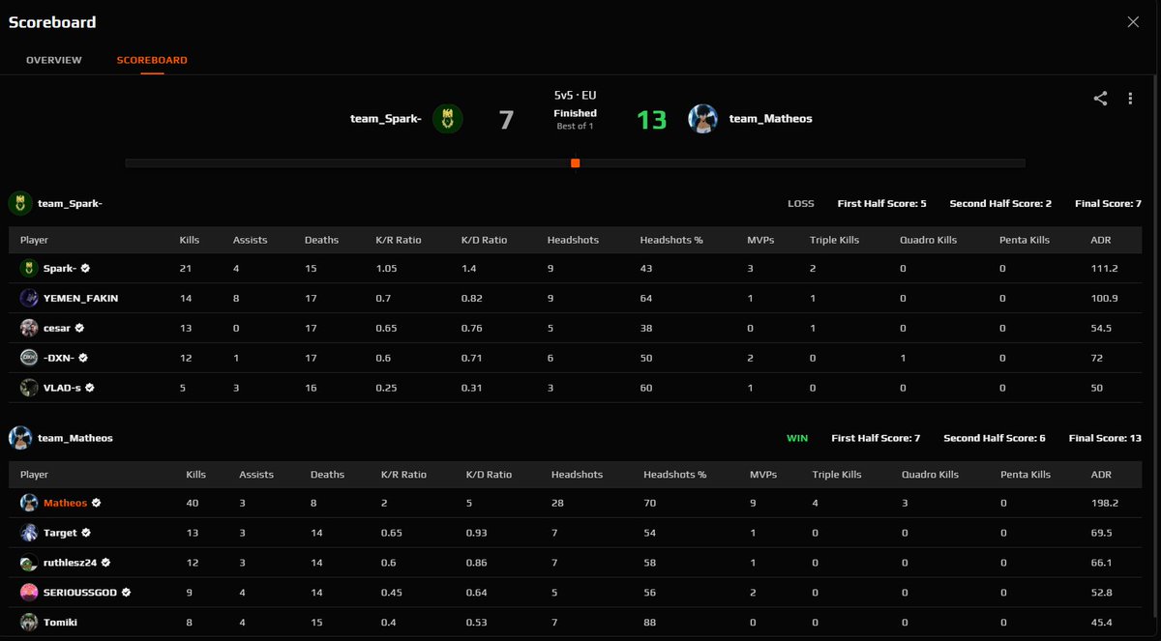Close the Scoreboard dialog

click(x=1133, y=22)
